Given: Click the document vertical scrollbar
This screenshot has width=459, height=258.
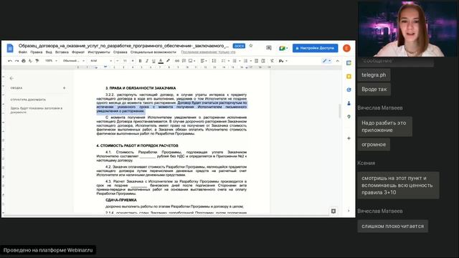Looking at the screenshot, I should click(x=339, y=110).
